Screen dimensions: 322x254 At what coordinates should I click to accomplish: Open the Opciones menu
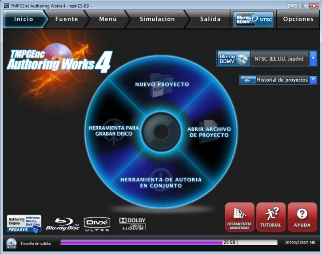point(298,19)
